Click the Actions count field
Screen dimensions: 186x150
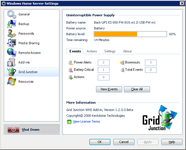pos(104,77)
